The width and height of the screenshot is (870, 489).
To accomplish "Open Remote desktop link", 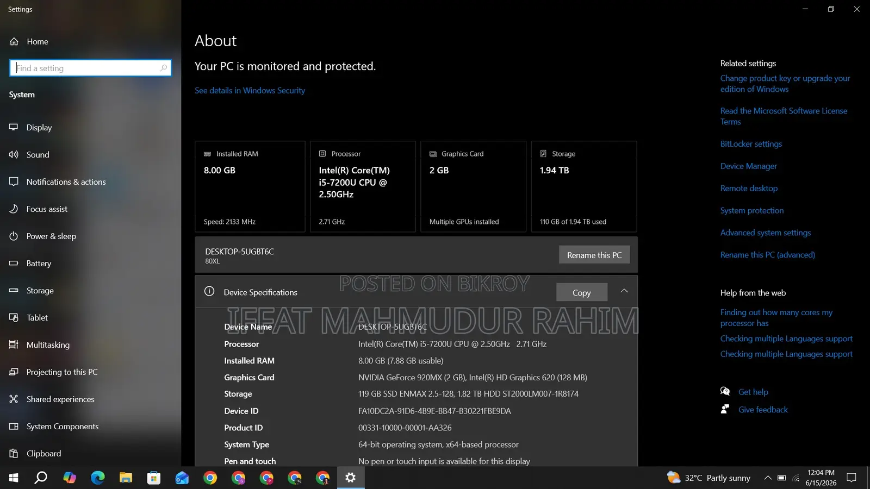I will pyautogui.click(x=749, y=189).
